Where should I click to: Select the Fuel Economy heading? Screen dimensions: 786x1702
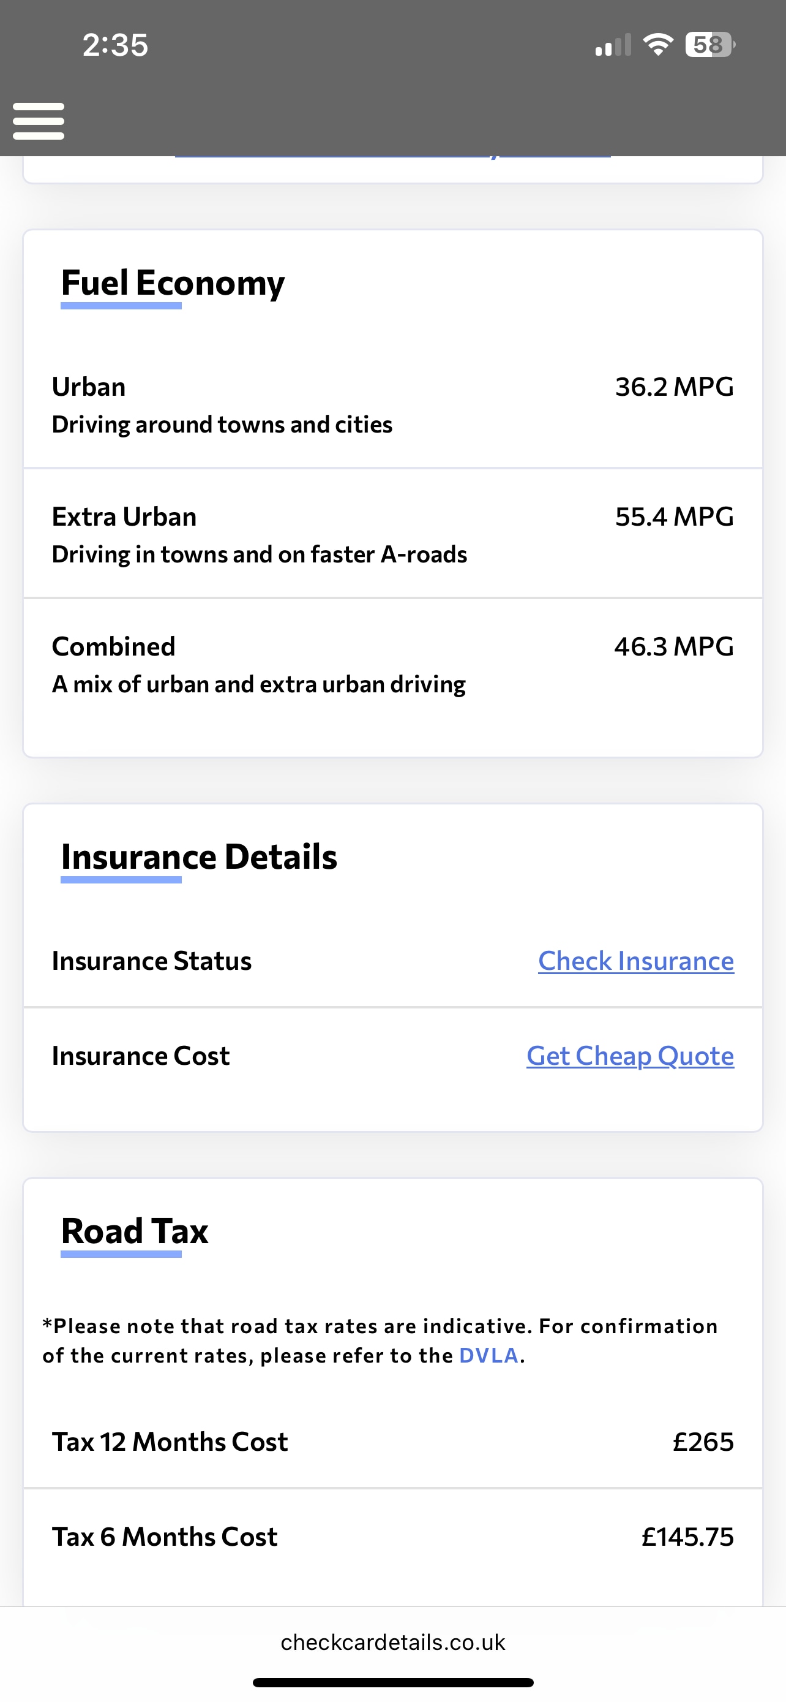click(x=173, y=283)
